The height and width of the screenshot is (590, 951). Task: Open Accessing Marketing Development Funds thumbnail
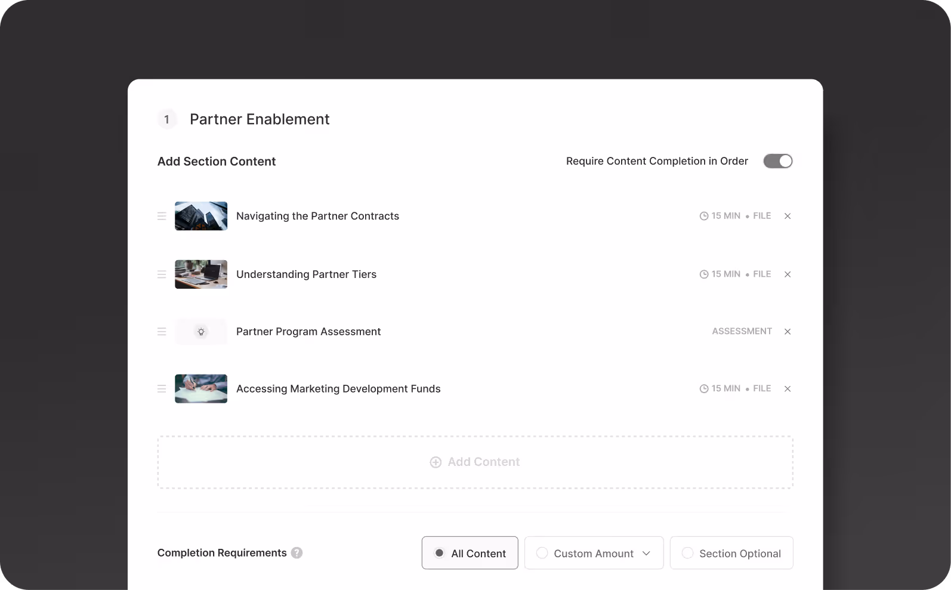(x=201, y=389)
